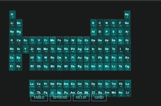
Task: Open the Silver (Ag) element tile
Action: tap(80, 49)
